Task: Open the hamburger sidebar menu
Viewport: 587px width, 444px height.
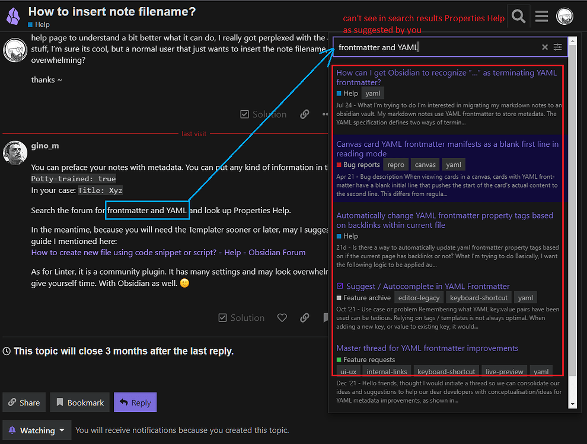Action: point(541,16)
